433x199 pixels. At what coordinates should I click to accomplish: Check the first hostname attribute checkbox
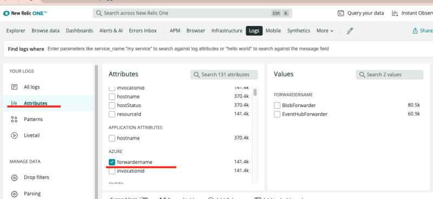pyautogui.click(x=112, y=97)
